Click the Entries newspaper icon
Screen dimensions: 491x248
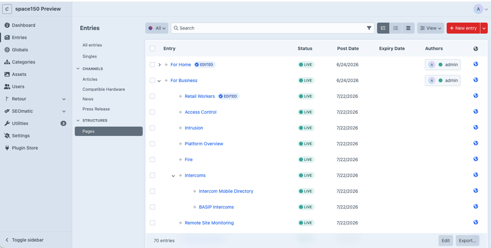click(x=7, y=38)
